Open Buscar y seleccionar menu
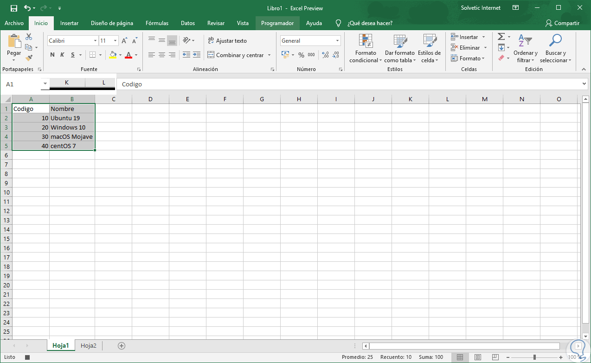The width and height of the screenshot is (591, 363). (555, 48)
